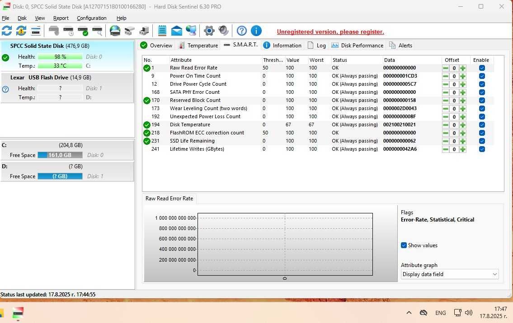Viewport: 513px width, 323px height.
Task: Open the Report menu
Action: (61, 18)
